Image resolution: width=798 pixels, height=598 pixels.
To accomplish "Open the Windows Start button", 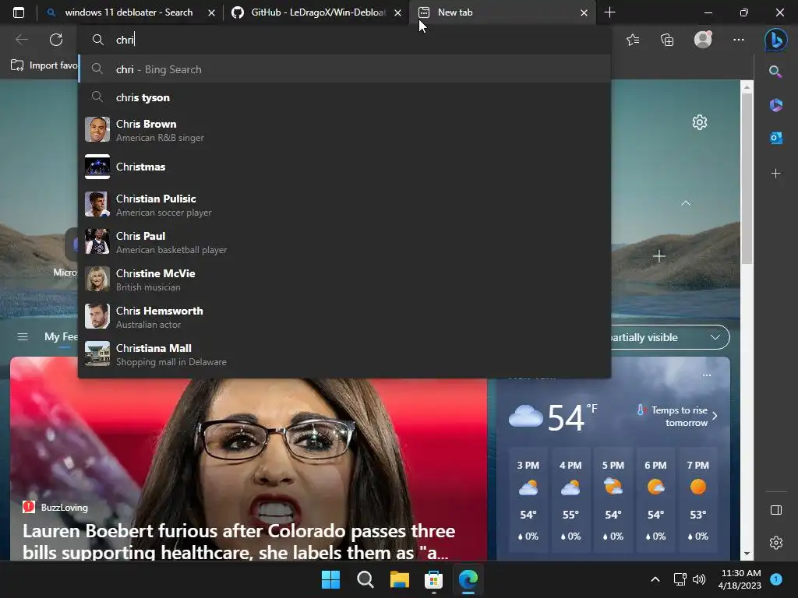I will (330, 579).
